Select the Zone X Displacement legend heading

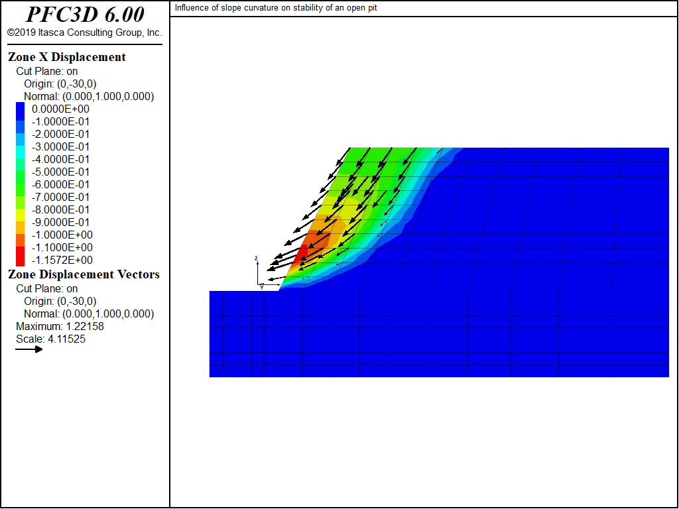click(67, 57)
